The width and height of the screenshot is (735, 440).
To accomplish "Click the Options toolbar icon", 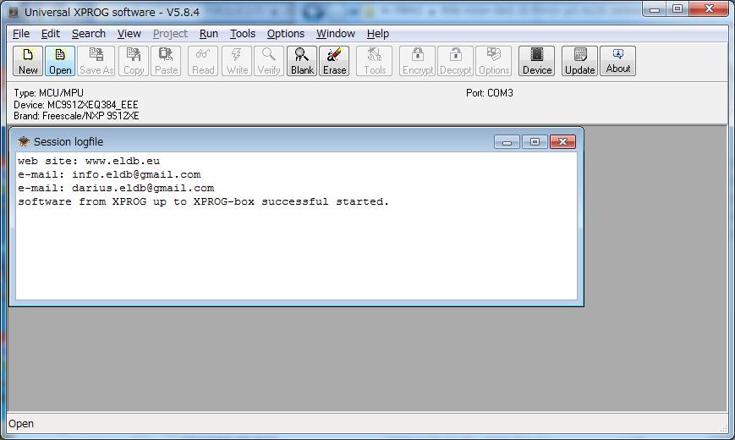I will pos(494,61).
